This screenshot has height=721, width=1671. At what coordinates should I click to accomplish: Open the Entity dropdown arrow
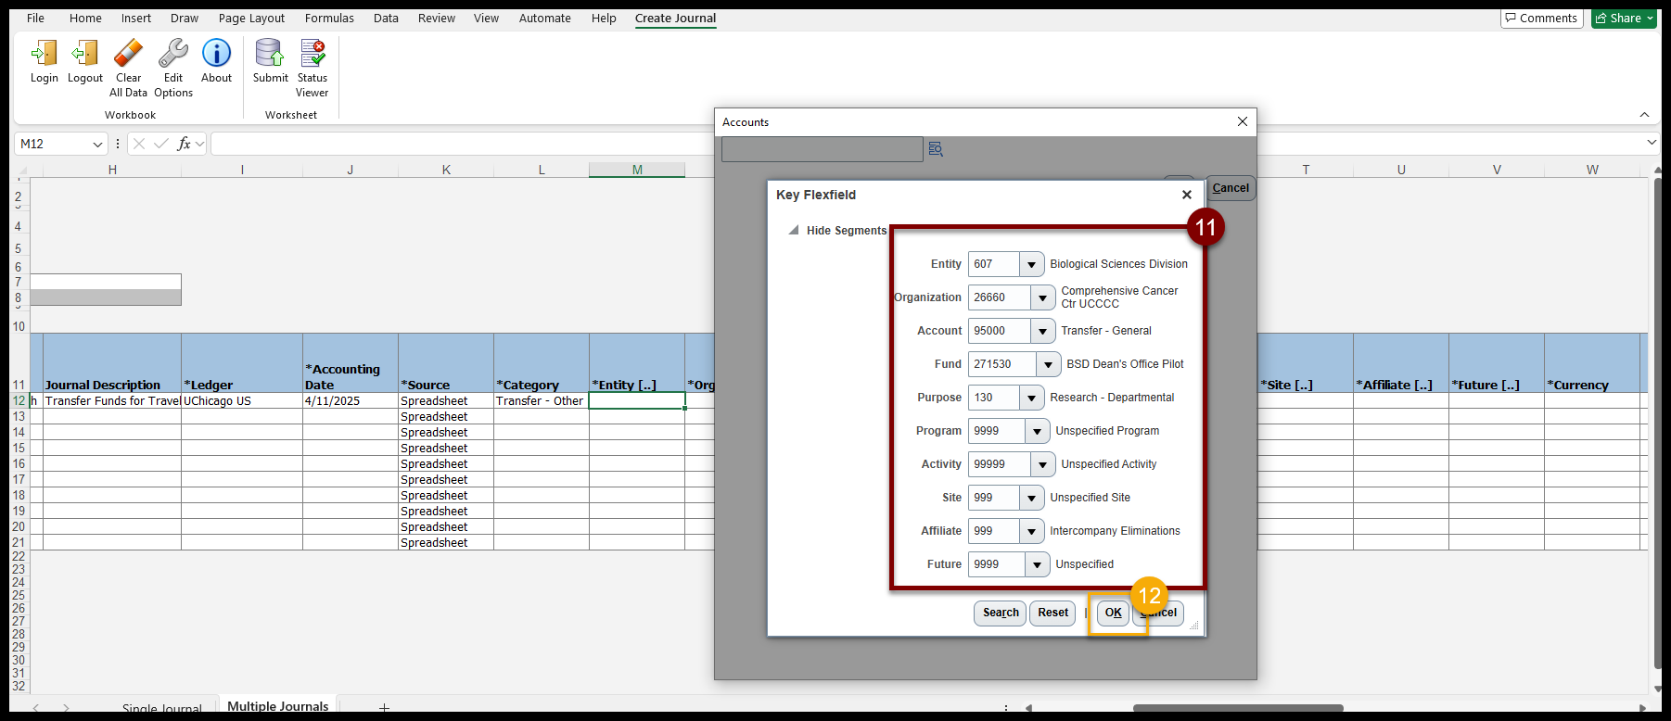tap(1031, 264)
